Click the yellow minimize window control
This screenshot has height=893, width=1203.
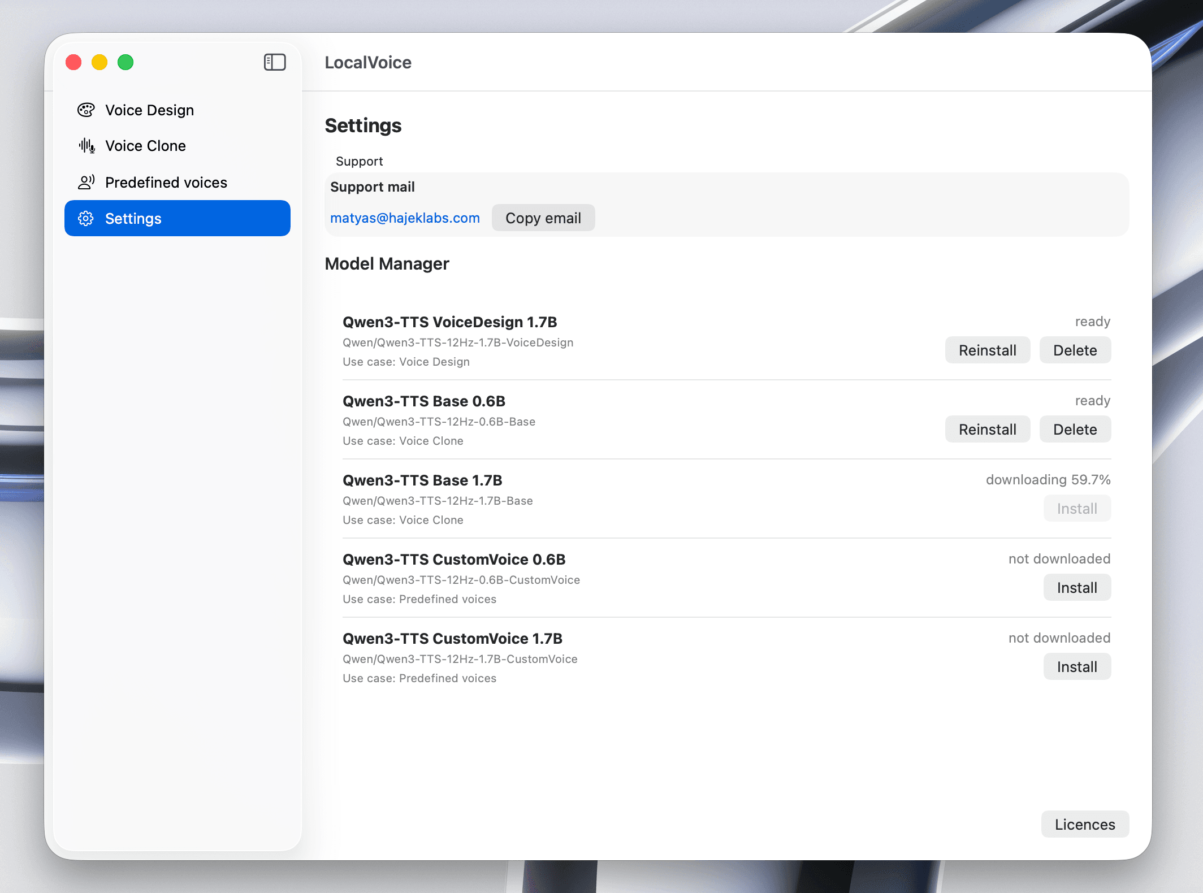(99, 62)
